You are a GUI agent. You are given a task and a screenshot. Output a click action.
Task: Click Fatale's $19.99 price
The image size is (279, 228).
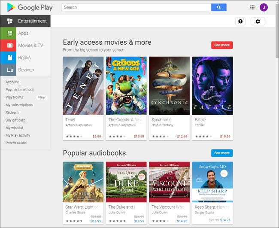(225, 137)
